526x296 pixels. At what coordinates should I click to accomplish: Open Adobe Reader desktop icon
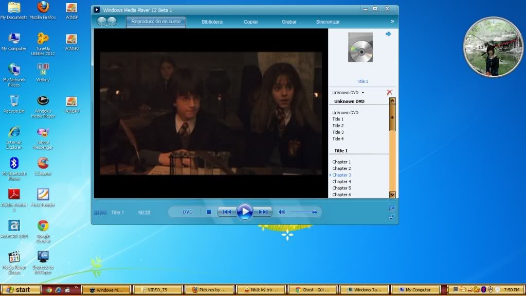pyautogui.click(x=14, y=200)
